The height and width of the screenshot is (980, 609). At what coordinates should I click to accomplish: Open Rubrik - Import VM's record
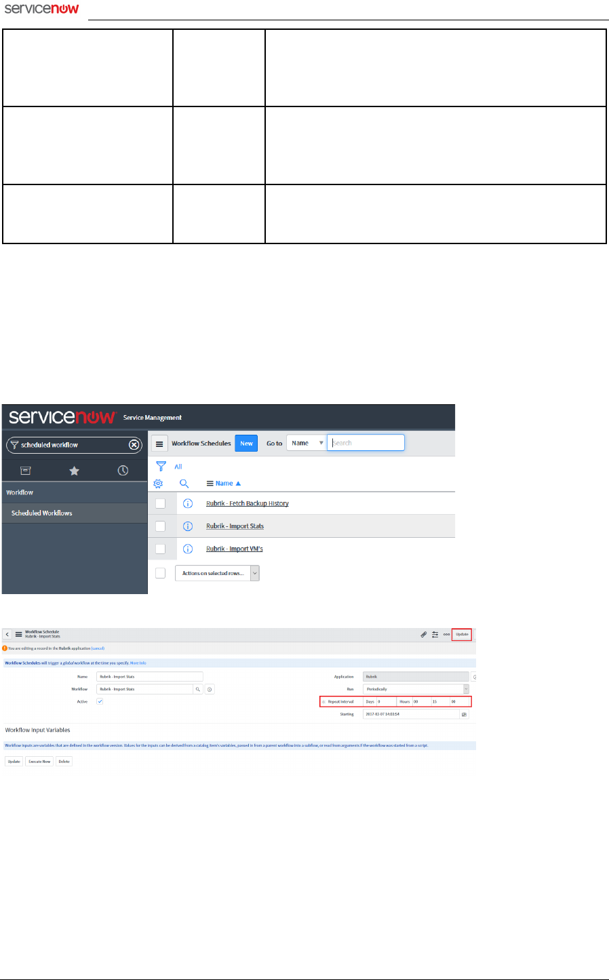[x=235, y=549]
